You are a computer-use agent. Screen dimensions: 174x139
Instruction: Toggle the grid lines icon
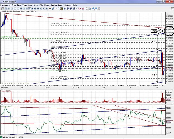coord(53,9)
